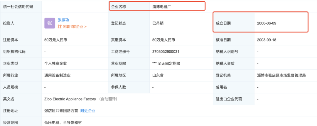
Task: Click the 统一社会信用代码 label cell
Action: (x=18, y=6)
